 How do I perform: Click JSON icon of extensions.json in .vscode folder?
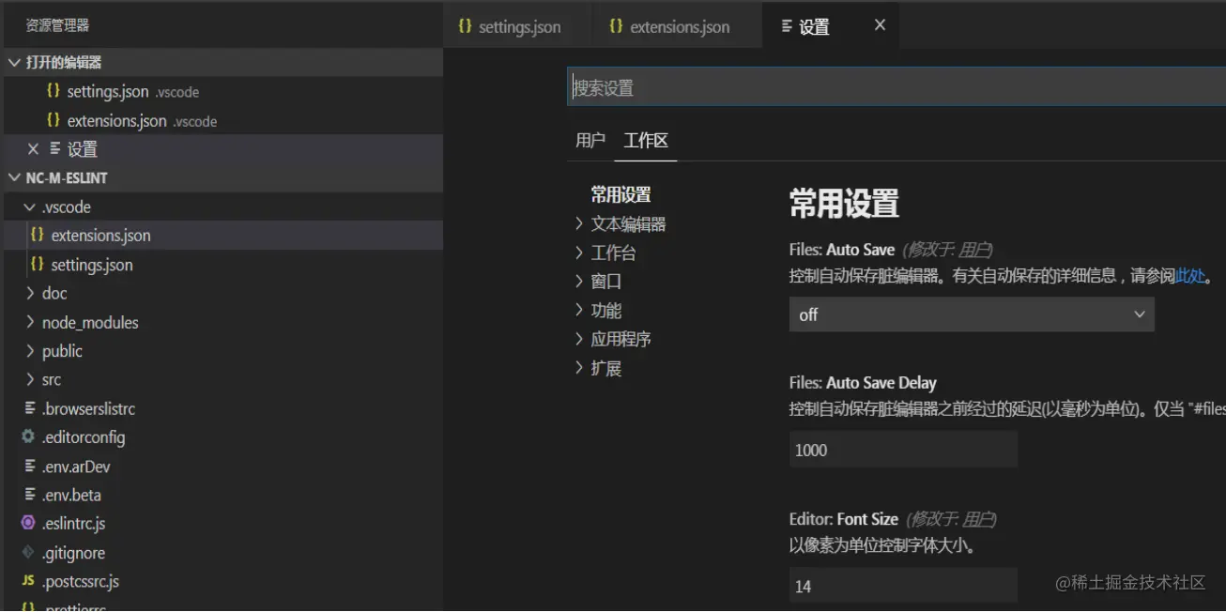[38, 235]
